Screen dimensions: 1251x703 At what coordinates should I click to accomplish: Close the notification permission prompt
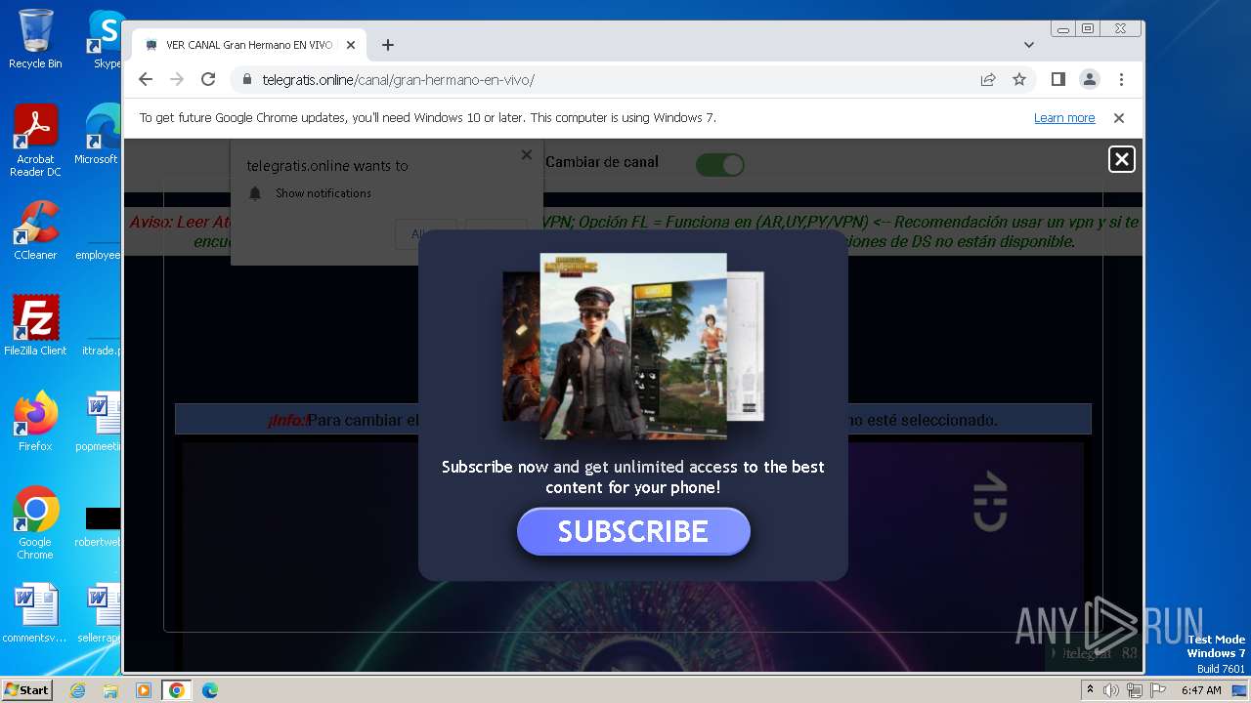tap(527, 154)
